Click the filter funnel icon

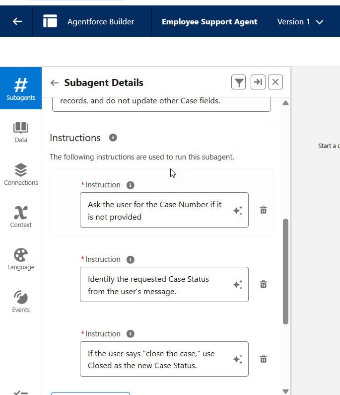click(239, 82)
